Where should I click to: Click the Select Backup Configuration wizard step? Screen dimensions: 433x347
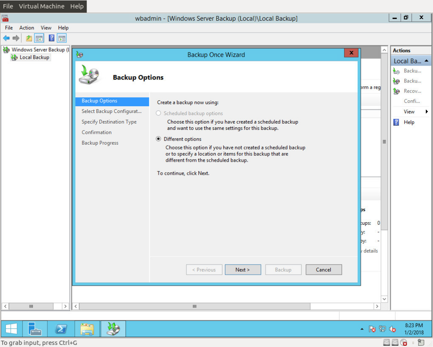(112, 111)
